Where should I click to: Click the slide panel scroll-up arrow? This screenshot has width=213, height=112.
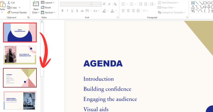pyautogui.click(x=42, y=21)
